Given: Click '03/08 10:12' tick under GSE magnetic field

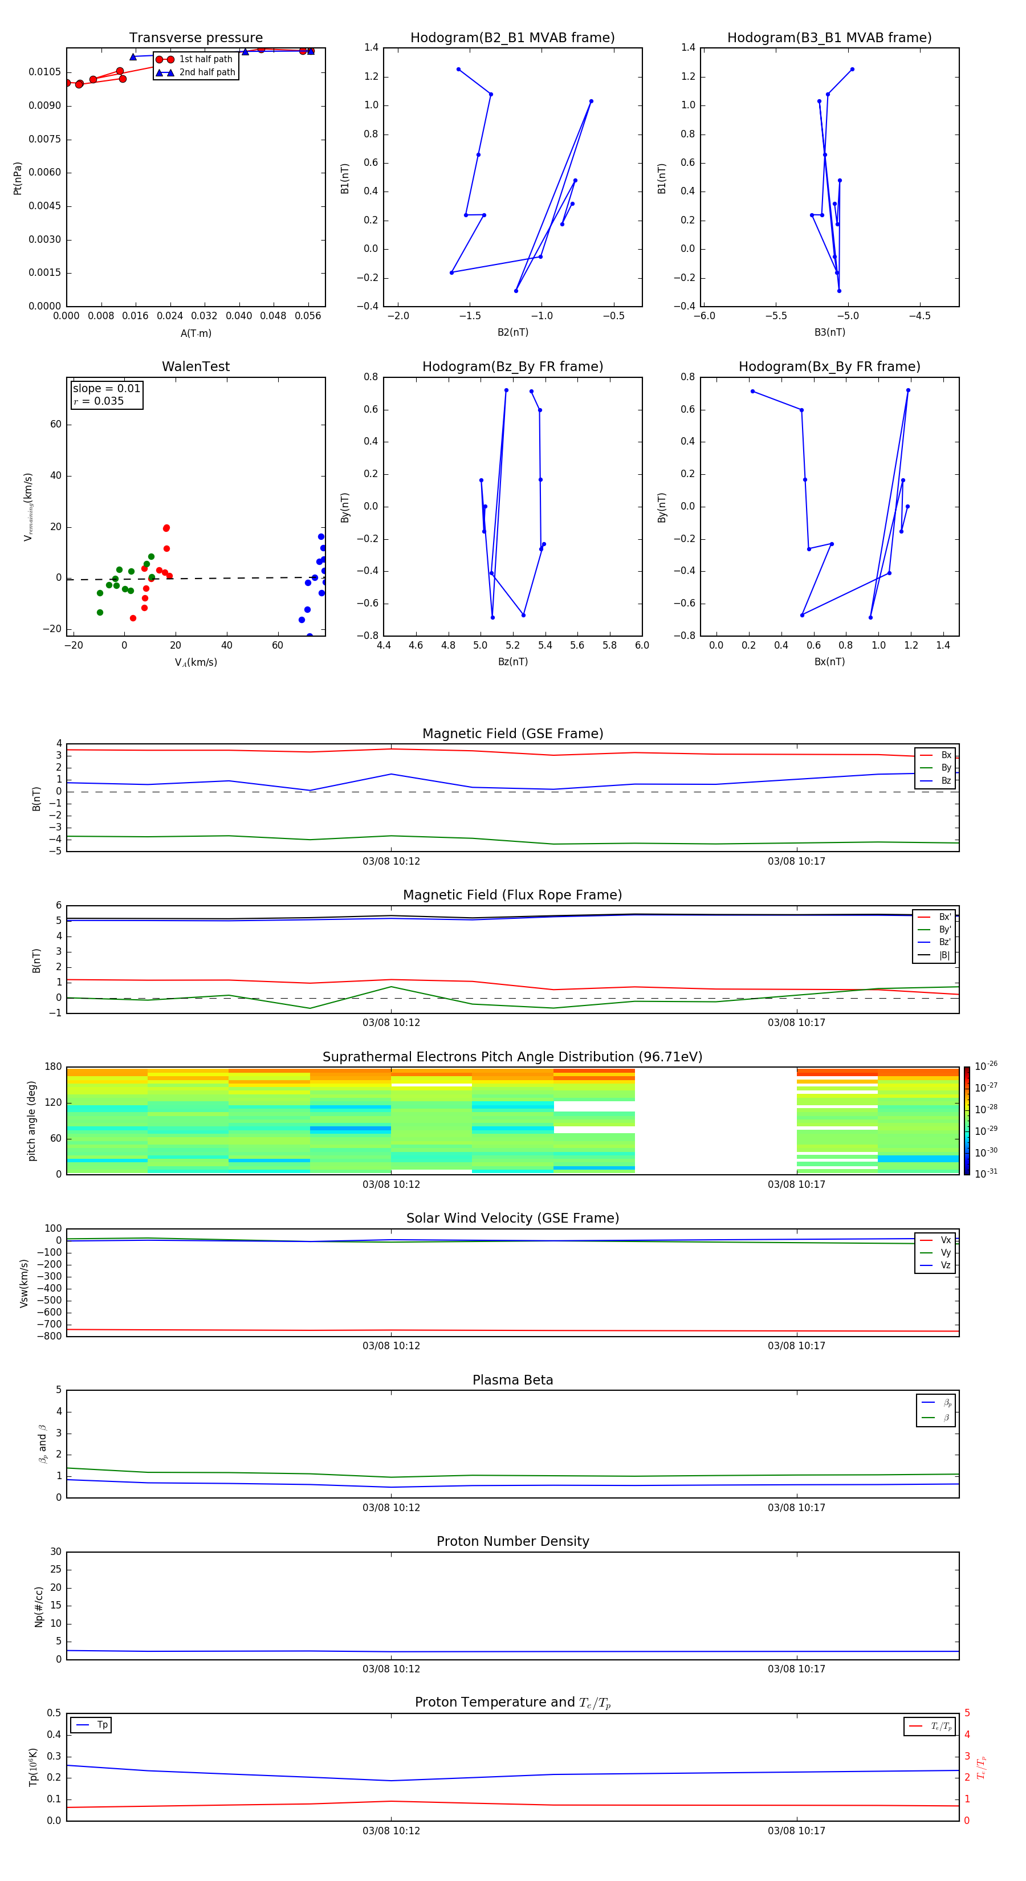Looking at the screenshot, I should pos(392,862).
